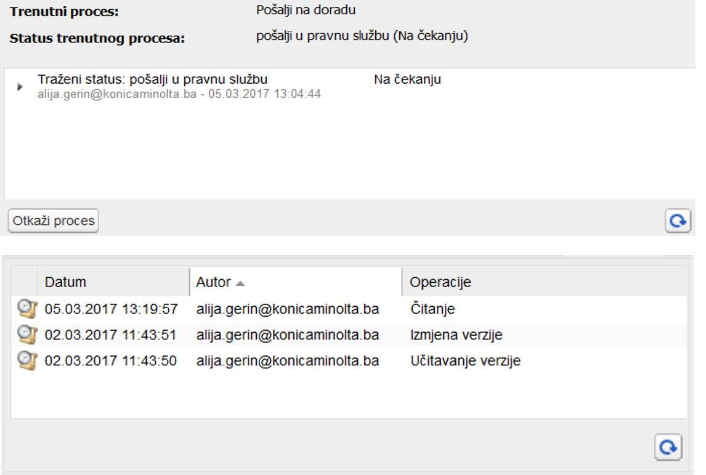Image resolution: width=706 pixels, height=475 pixels.
Task: Sort the table by Datum column
Action: [65, 282]
